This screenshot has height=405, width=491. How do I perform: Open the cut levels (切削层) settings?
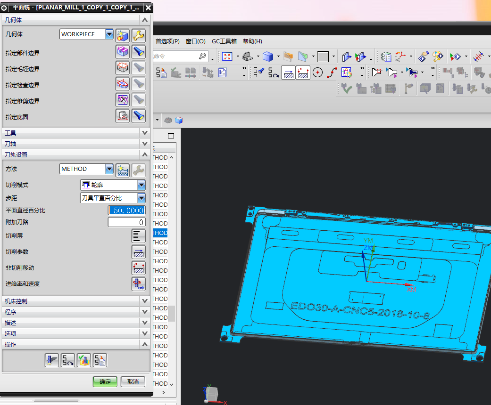[x=138, y=236]
